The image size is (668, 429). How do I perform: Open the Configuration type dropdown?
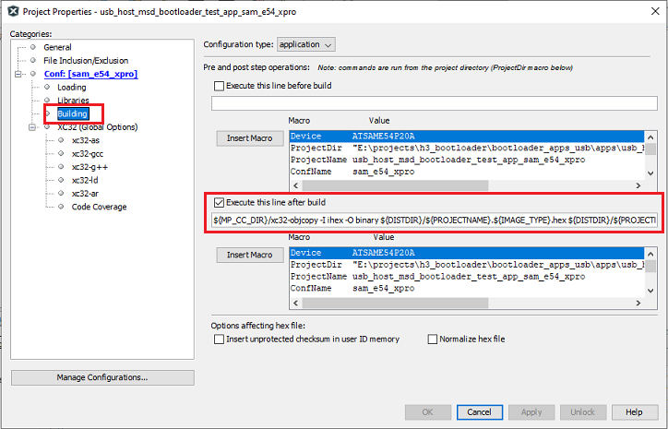(x=305, y=44)
